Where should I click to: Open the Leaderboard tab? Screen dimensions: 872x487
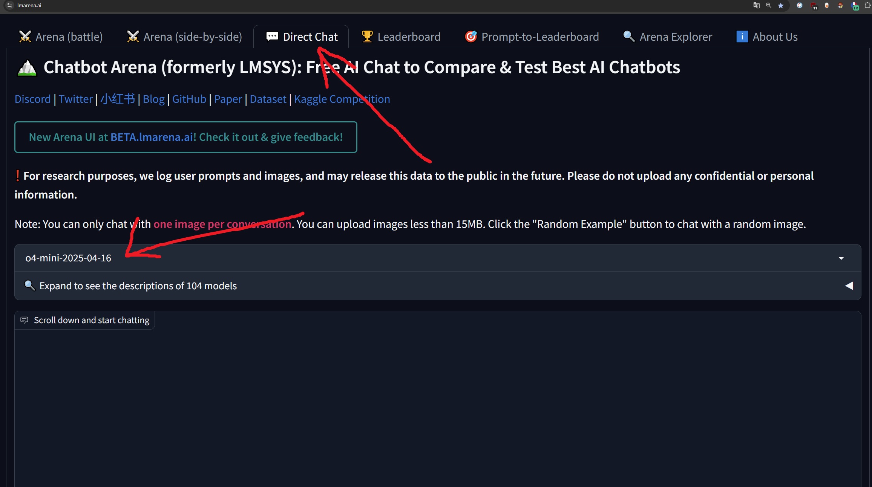pos(401,37)
